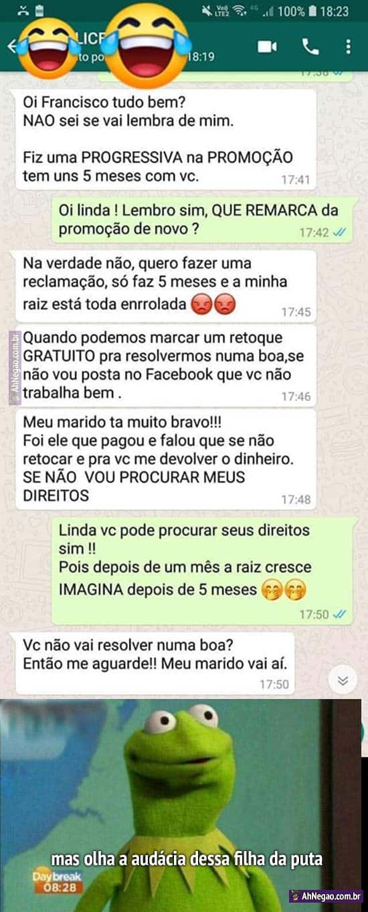Start a video call with the contact
This screenshot has height=912, width=368.
point(268,46)
